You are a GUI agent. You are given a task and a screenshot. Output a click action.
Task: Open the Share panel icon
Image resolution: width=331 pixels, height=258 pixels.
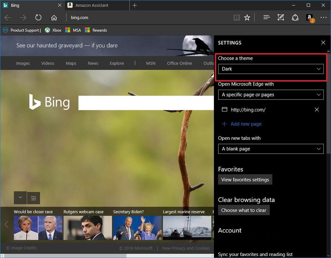(x=295, y=17)
